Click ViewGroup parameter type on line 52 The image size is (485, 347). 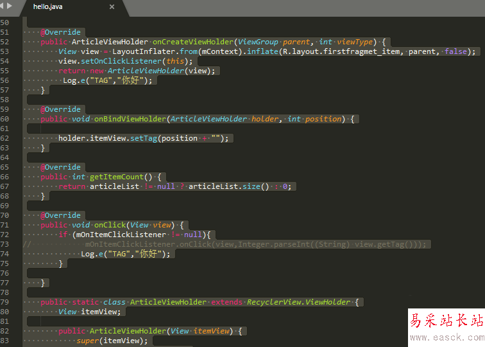tap(258, 42)
